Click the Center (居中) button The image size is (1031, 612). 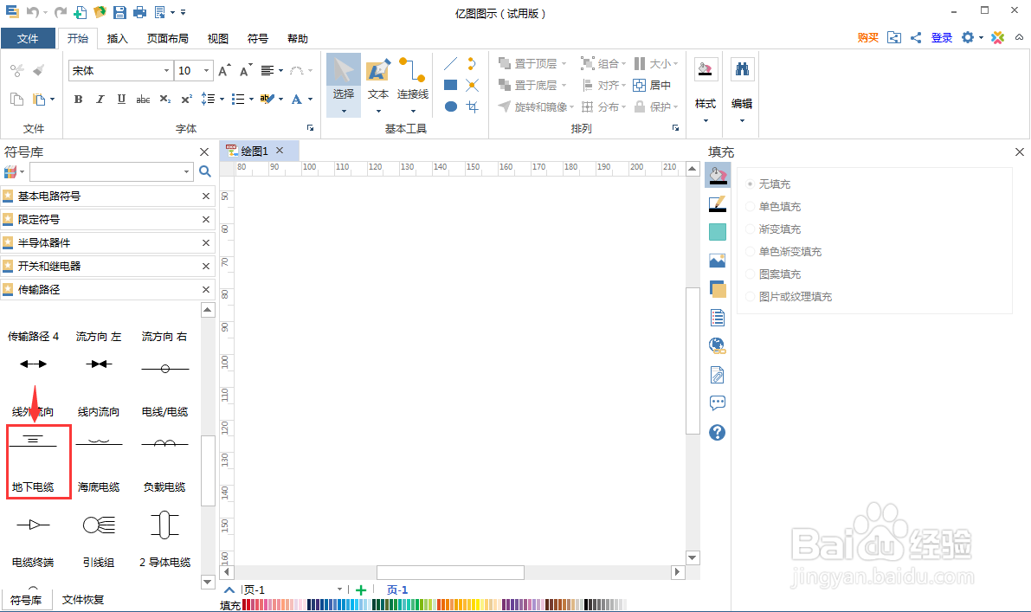pyautogui.click(x=652, y=85)
